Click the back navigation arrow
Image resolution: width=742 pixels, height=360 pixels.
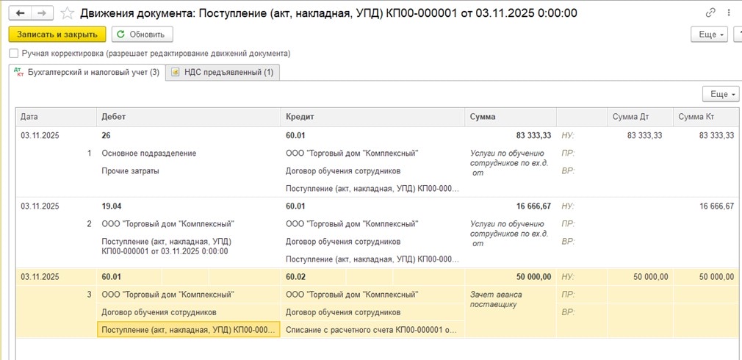pyautogui.click(x=20, y=13)
